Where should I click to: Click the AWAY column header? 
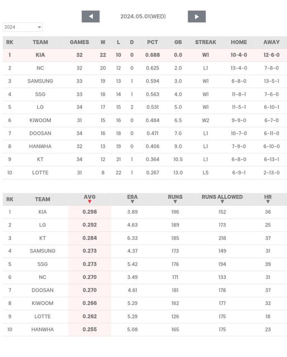(271, 42)
